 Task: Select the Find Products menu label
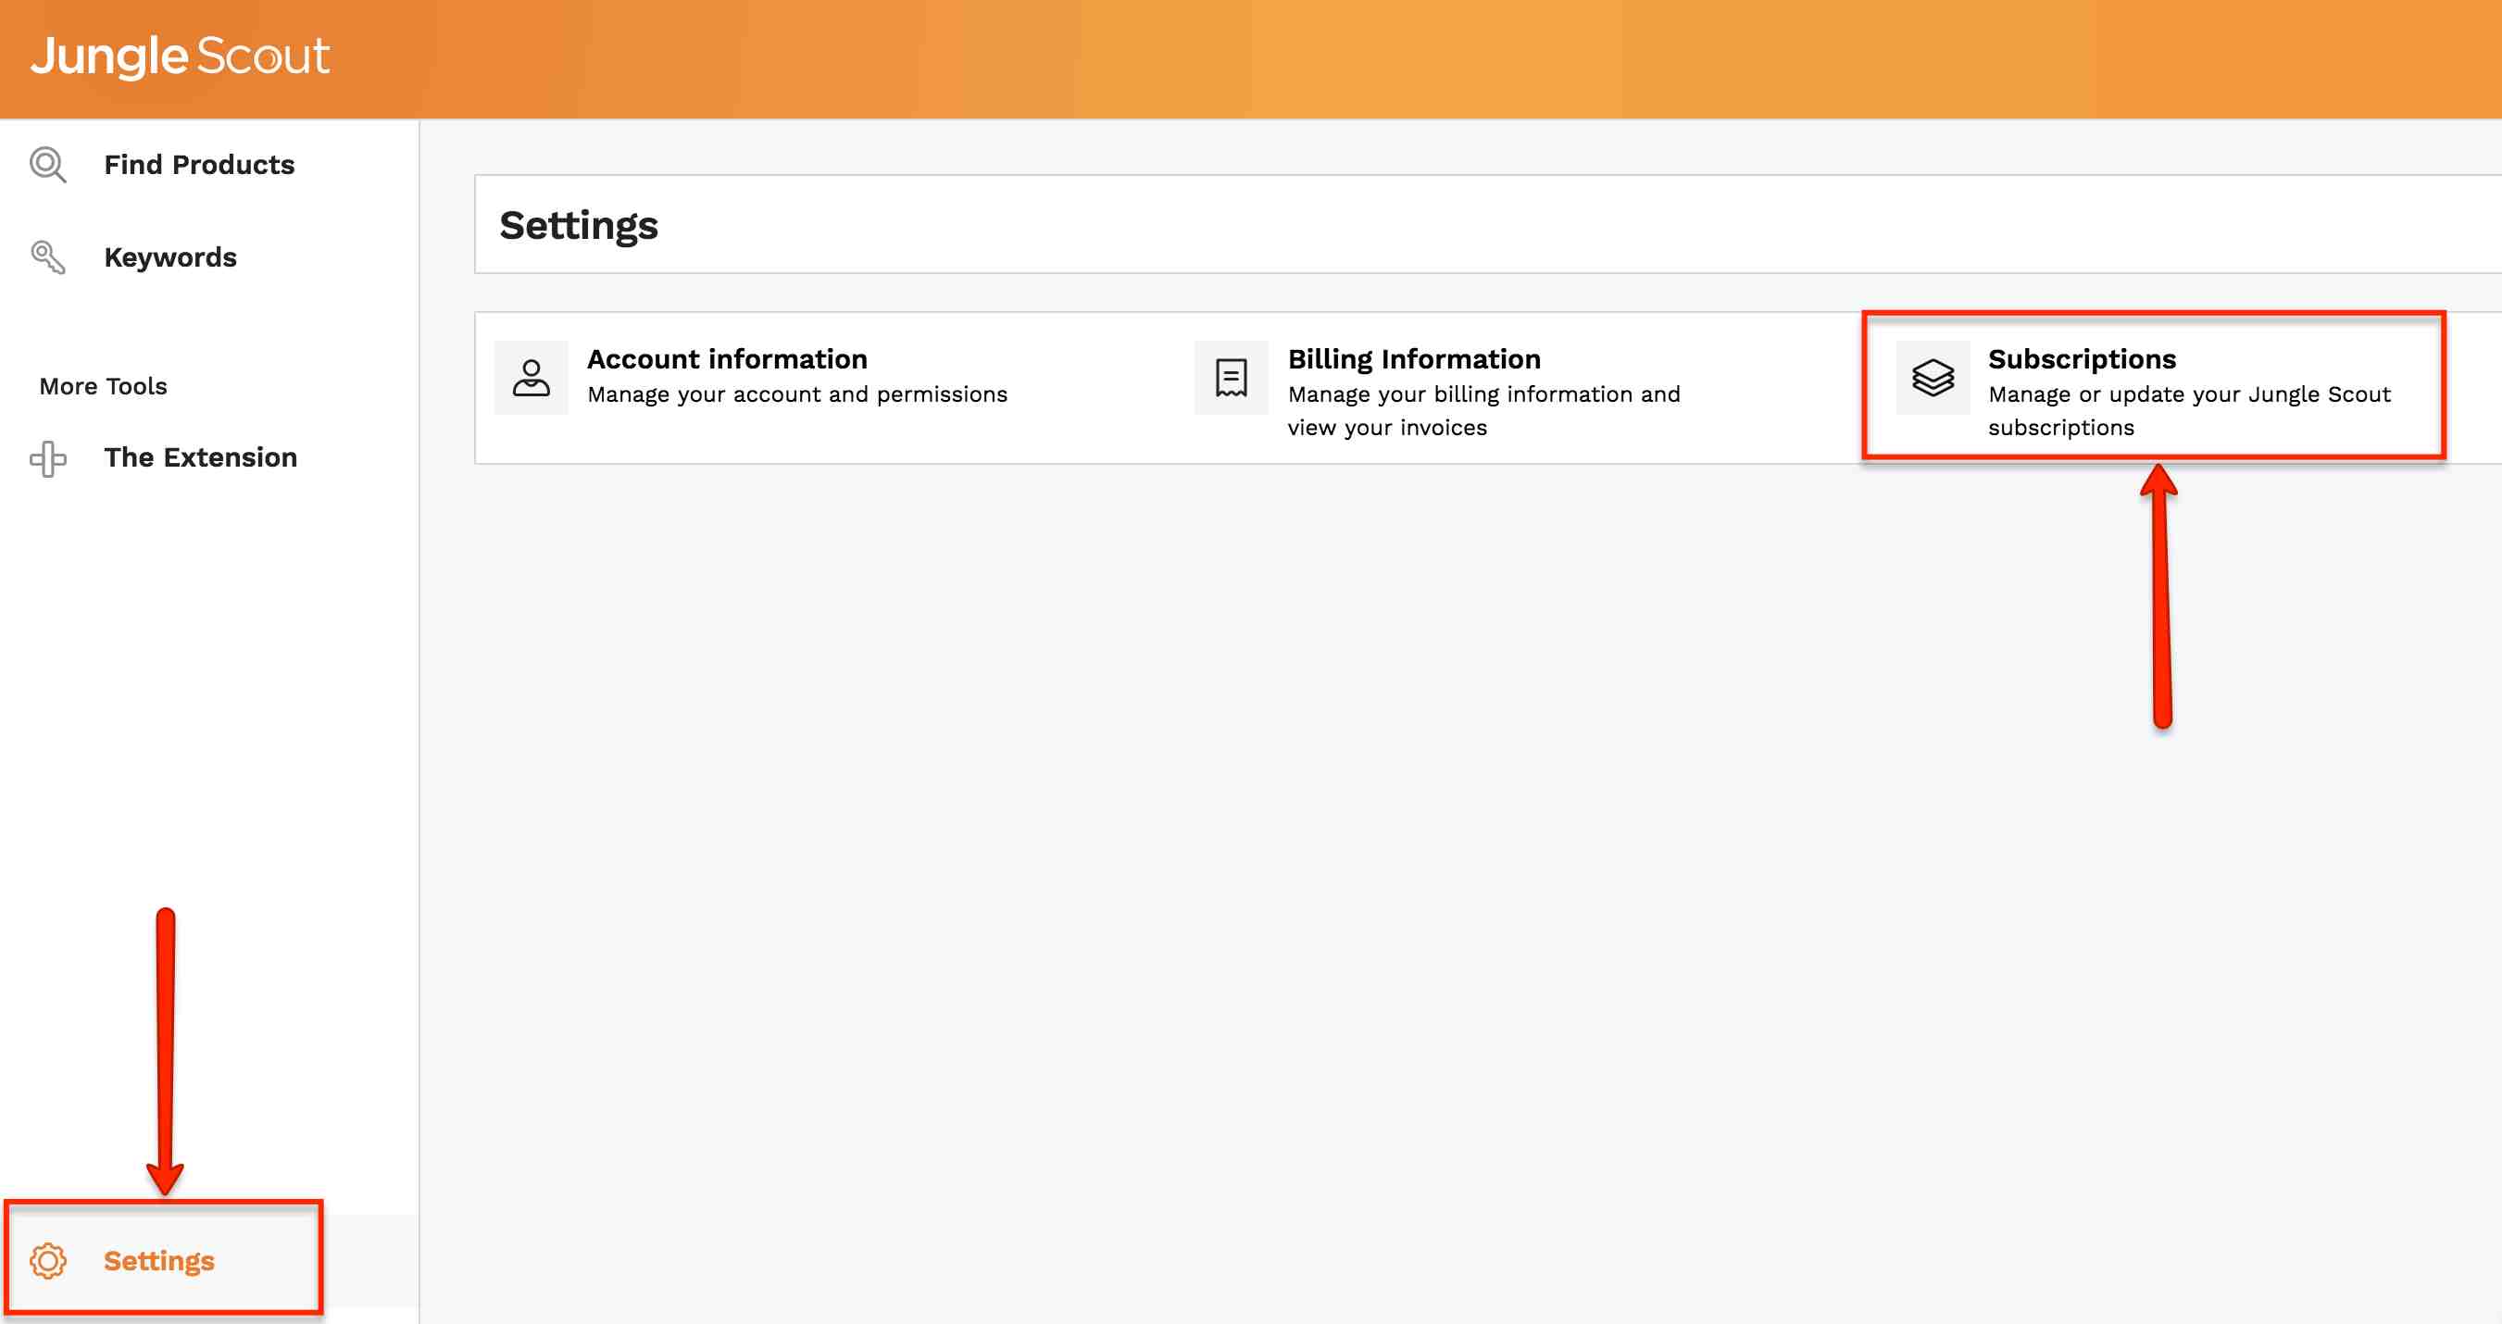tap(199, 165)
